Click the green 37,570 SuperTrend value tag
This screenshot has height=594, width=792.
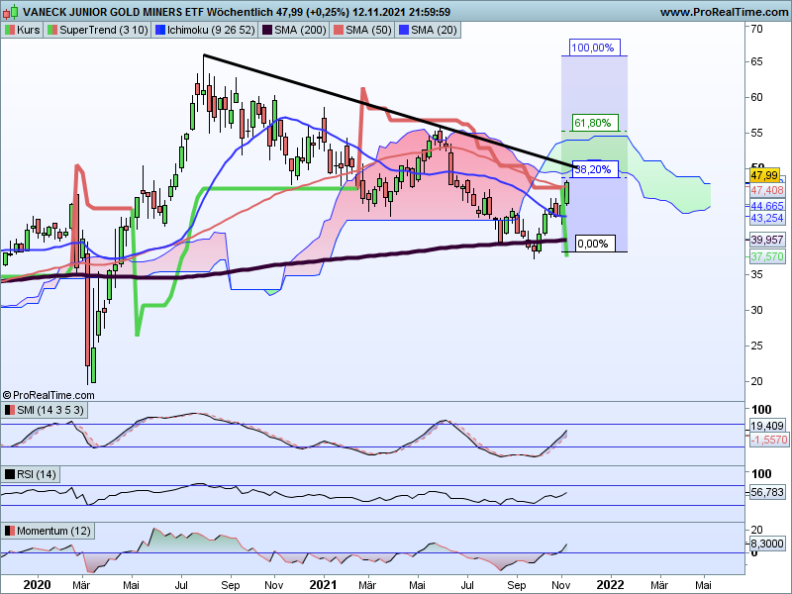(x=767, y=256)
